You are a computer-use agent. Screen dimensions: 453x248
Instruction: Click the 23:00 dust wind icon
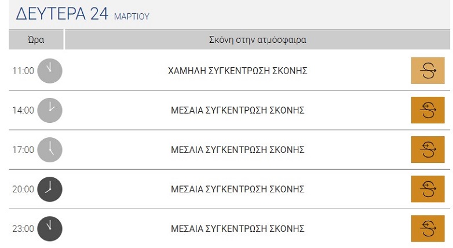point(428,228)
